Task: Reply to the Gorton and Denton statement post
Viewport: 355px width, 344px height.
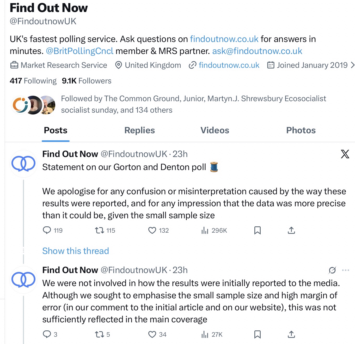Action: tap(47, 230)
